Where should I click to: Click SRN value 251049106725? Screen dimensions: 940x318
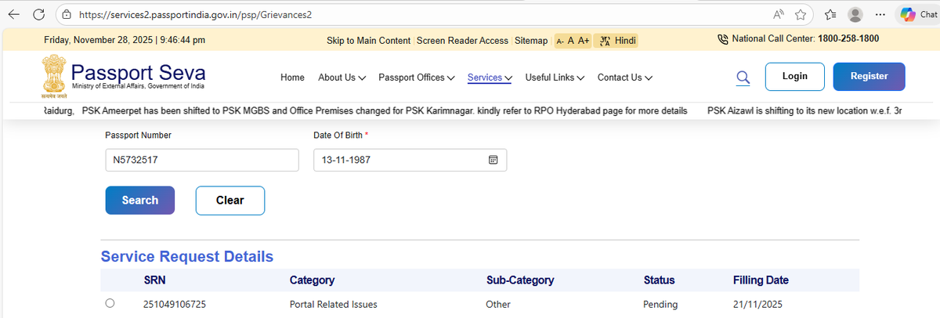pos(175,304)
